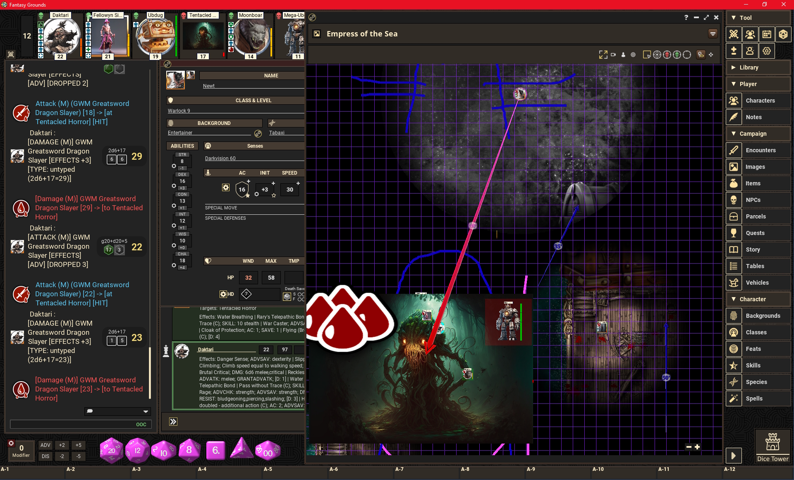Viewport: 794px width, 480px height.
Task: Open the chat speaker dropdown
Action: tap(117, 411)
